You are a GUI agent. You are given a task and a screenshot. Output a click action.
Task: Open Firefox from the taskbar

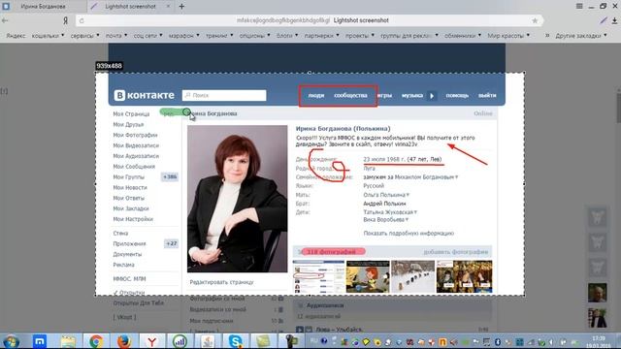click(124, 341)
